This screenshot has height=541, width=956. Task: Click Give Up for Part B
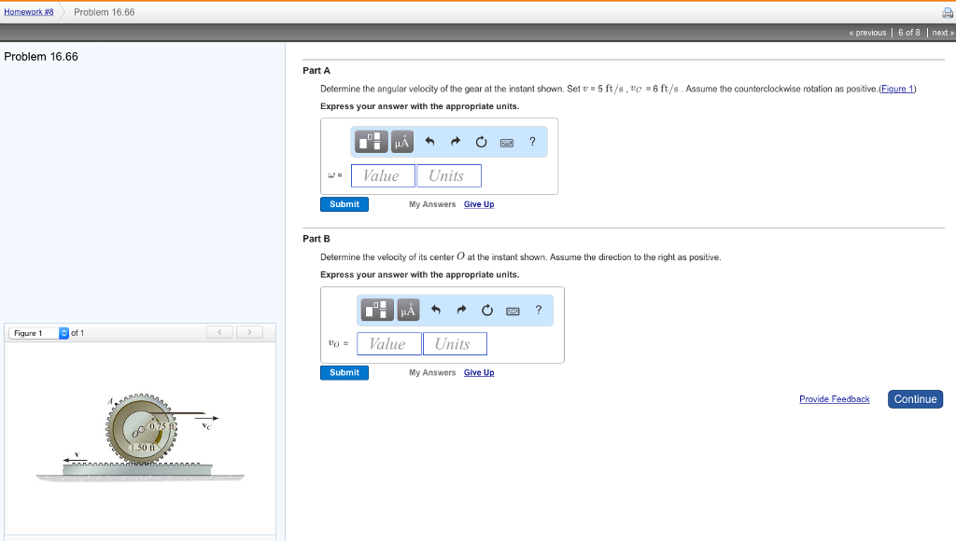479,373
